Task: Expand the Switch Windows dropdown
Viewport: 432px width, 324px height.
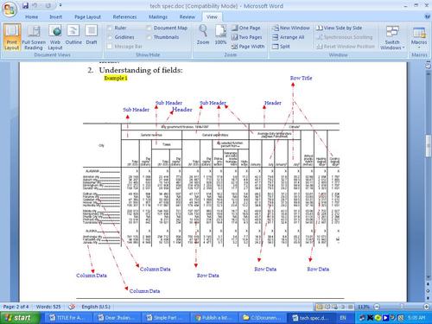Action: (392, 37)
